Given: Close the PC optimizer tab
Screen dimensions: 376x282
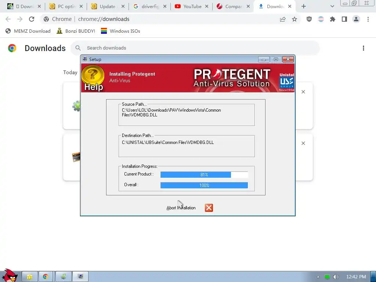Looking at the screenshot, I should pos(81,7).
